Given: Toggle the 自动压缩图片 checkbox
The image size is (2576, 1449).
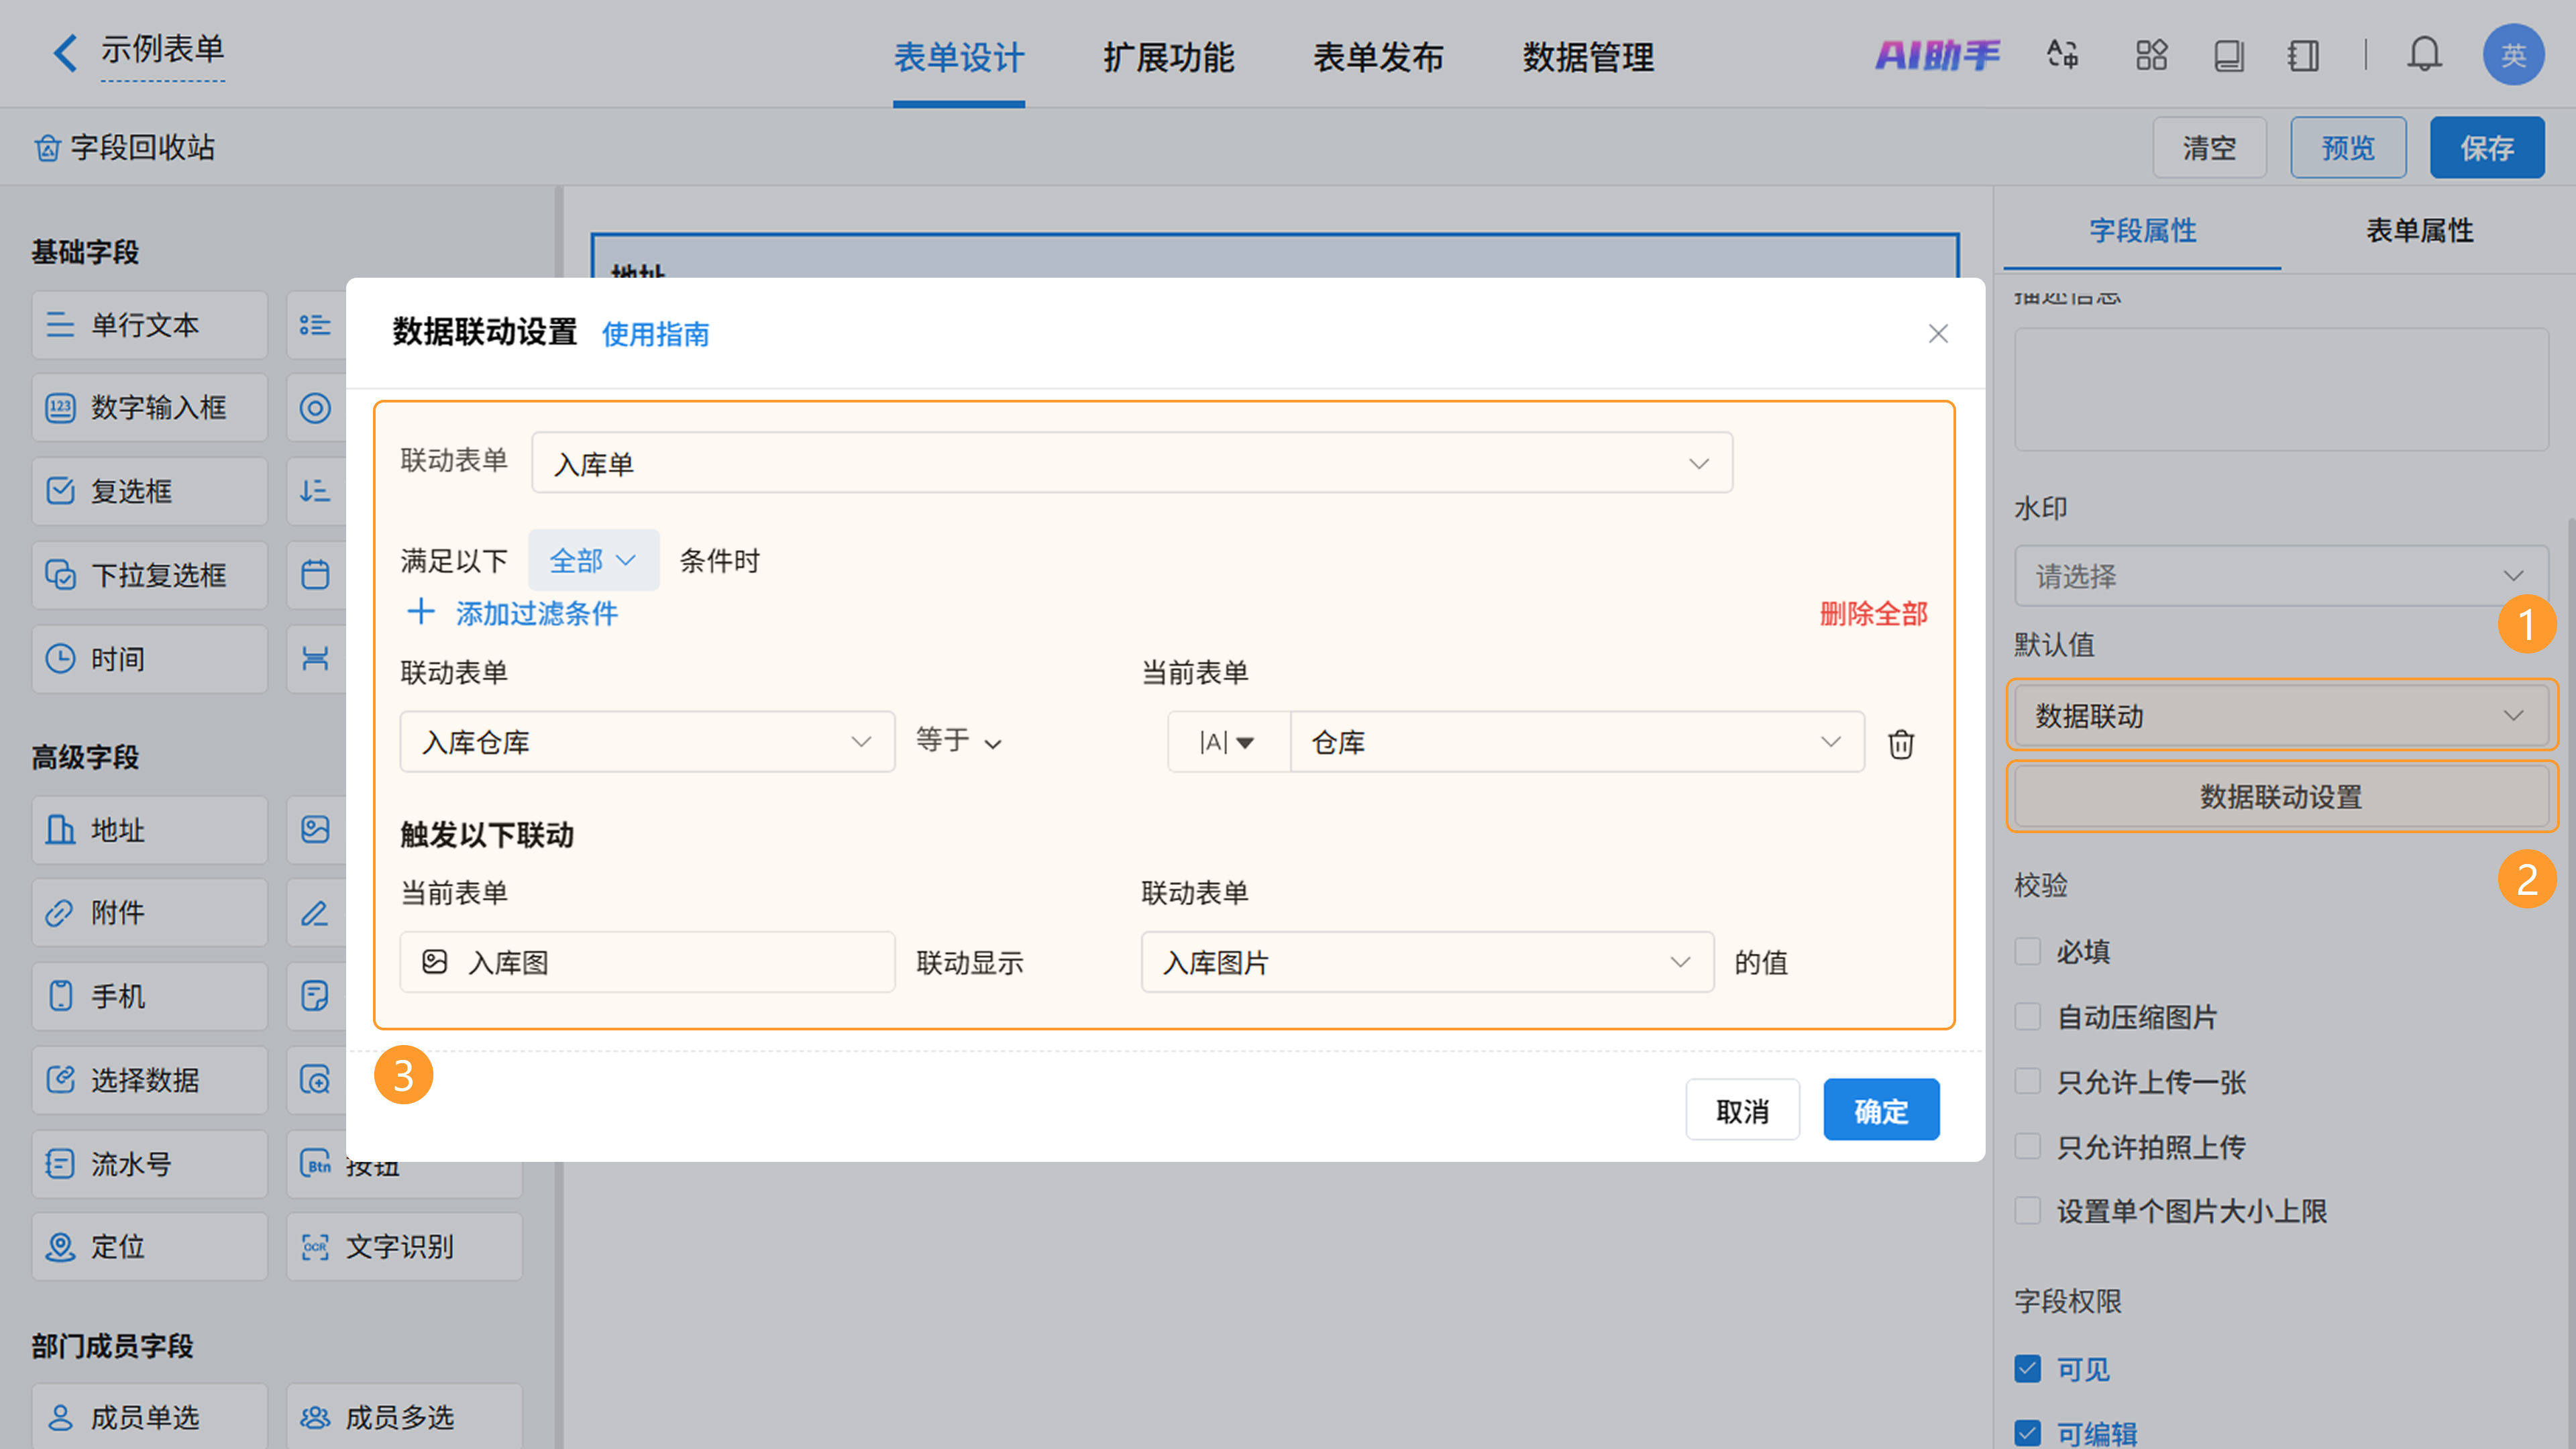Looking at the screenshot, I should [x=2027, y=1016].
